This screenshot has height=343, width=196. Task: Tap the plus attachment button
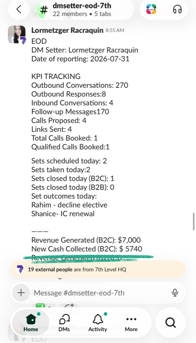tap(21, 293)
